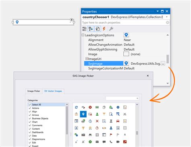Click the SvgImage ellipsis button
This screenshot has width=191, height=147.
point(163,63)
